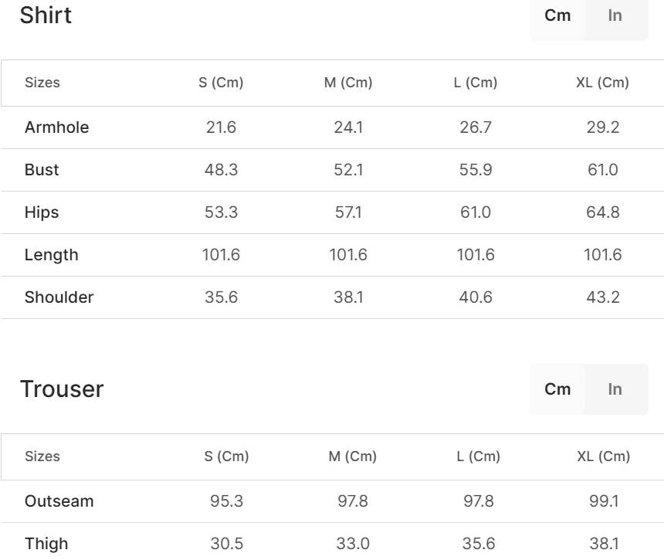The height and width of the screenshot is (560, 664).
Task: Click the Armhole S value 21.6
Action: (x=221, y=127)
